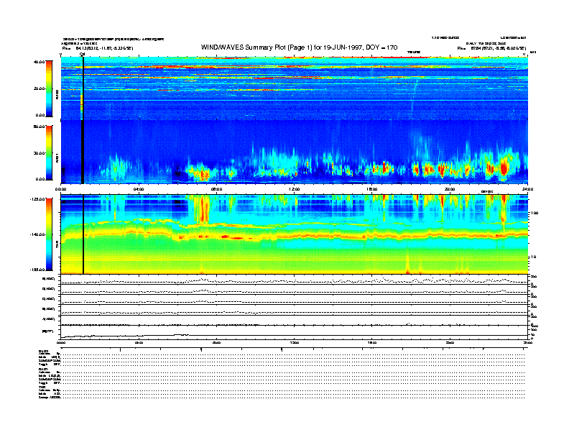Click the orange plasma line band in TNR spectrogram
Screen dimensions: 569x440
pos(294,235)
